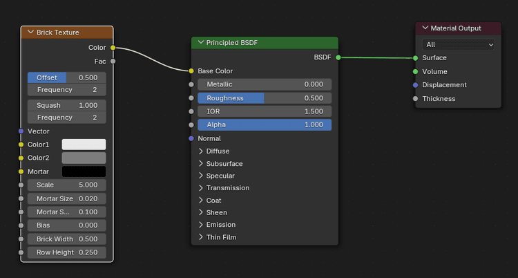Click the Base Color input socket

191,71
